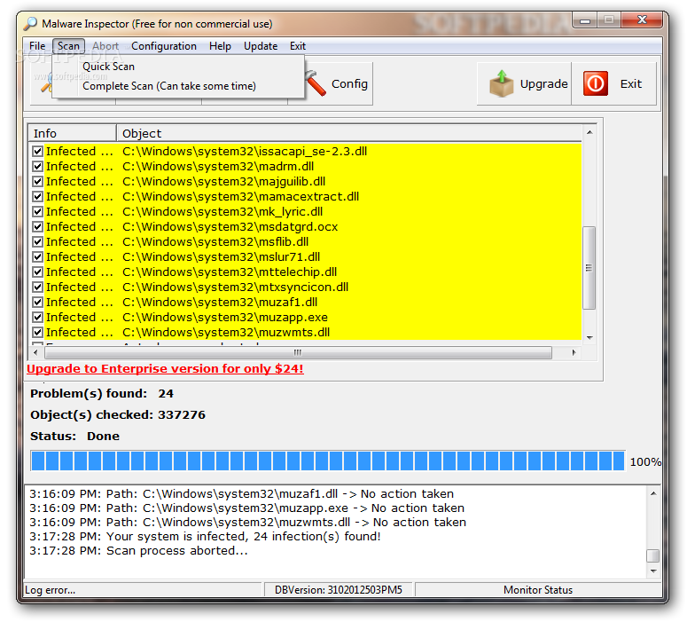687x622 pixels.
Task: Click the Upgrade to Enterprise version link
Action: (x=165, y=368)
